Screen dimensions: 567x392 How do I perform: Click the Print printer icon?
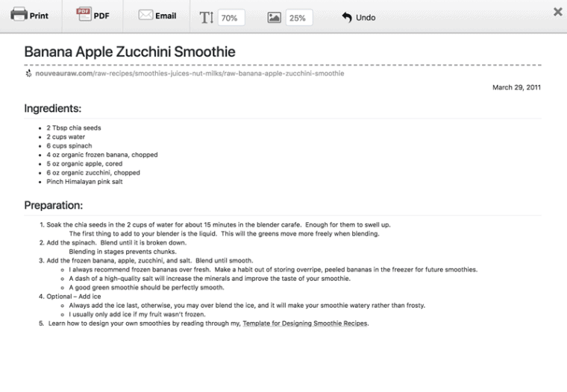(19, 15)
